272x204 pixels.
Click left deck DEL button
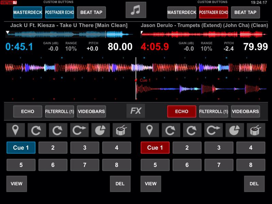pos(120,184)
